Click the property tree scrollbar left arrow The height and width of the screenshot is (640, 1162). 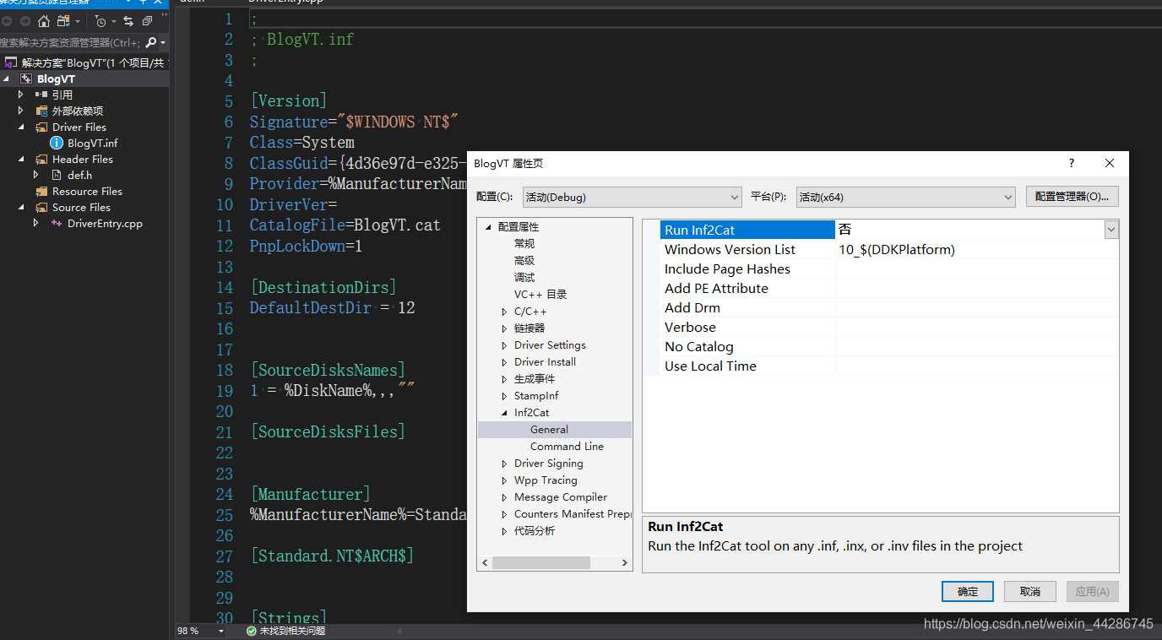tap(485, 562)
